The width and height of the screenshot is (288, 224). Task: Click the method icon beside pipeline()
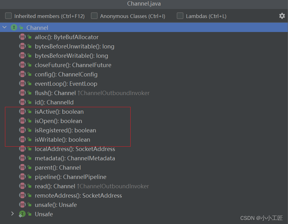(22, 177)
